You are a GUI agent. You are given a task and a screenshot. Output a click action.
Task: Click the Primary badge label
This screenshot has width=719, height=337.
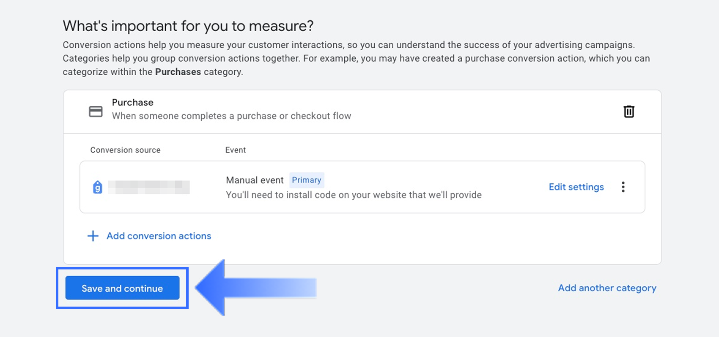[307, 180]
